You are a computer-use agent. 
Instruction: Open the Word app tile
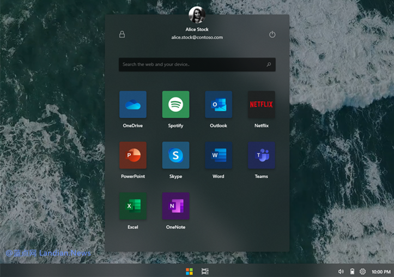219,155
